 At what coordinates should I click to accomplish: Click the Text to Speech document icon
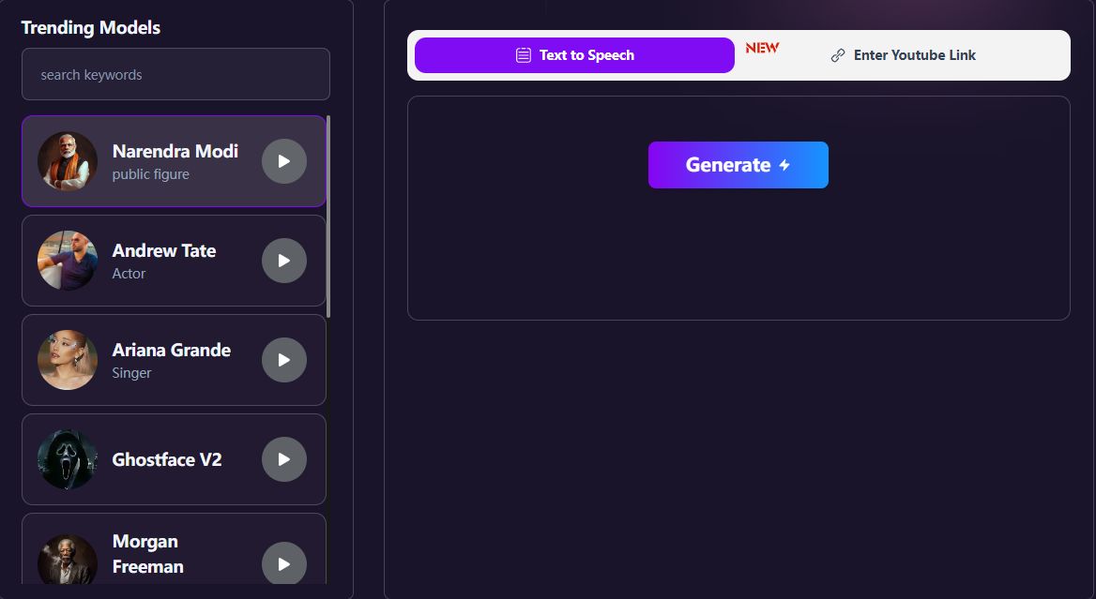coord(524,55)
